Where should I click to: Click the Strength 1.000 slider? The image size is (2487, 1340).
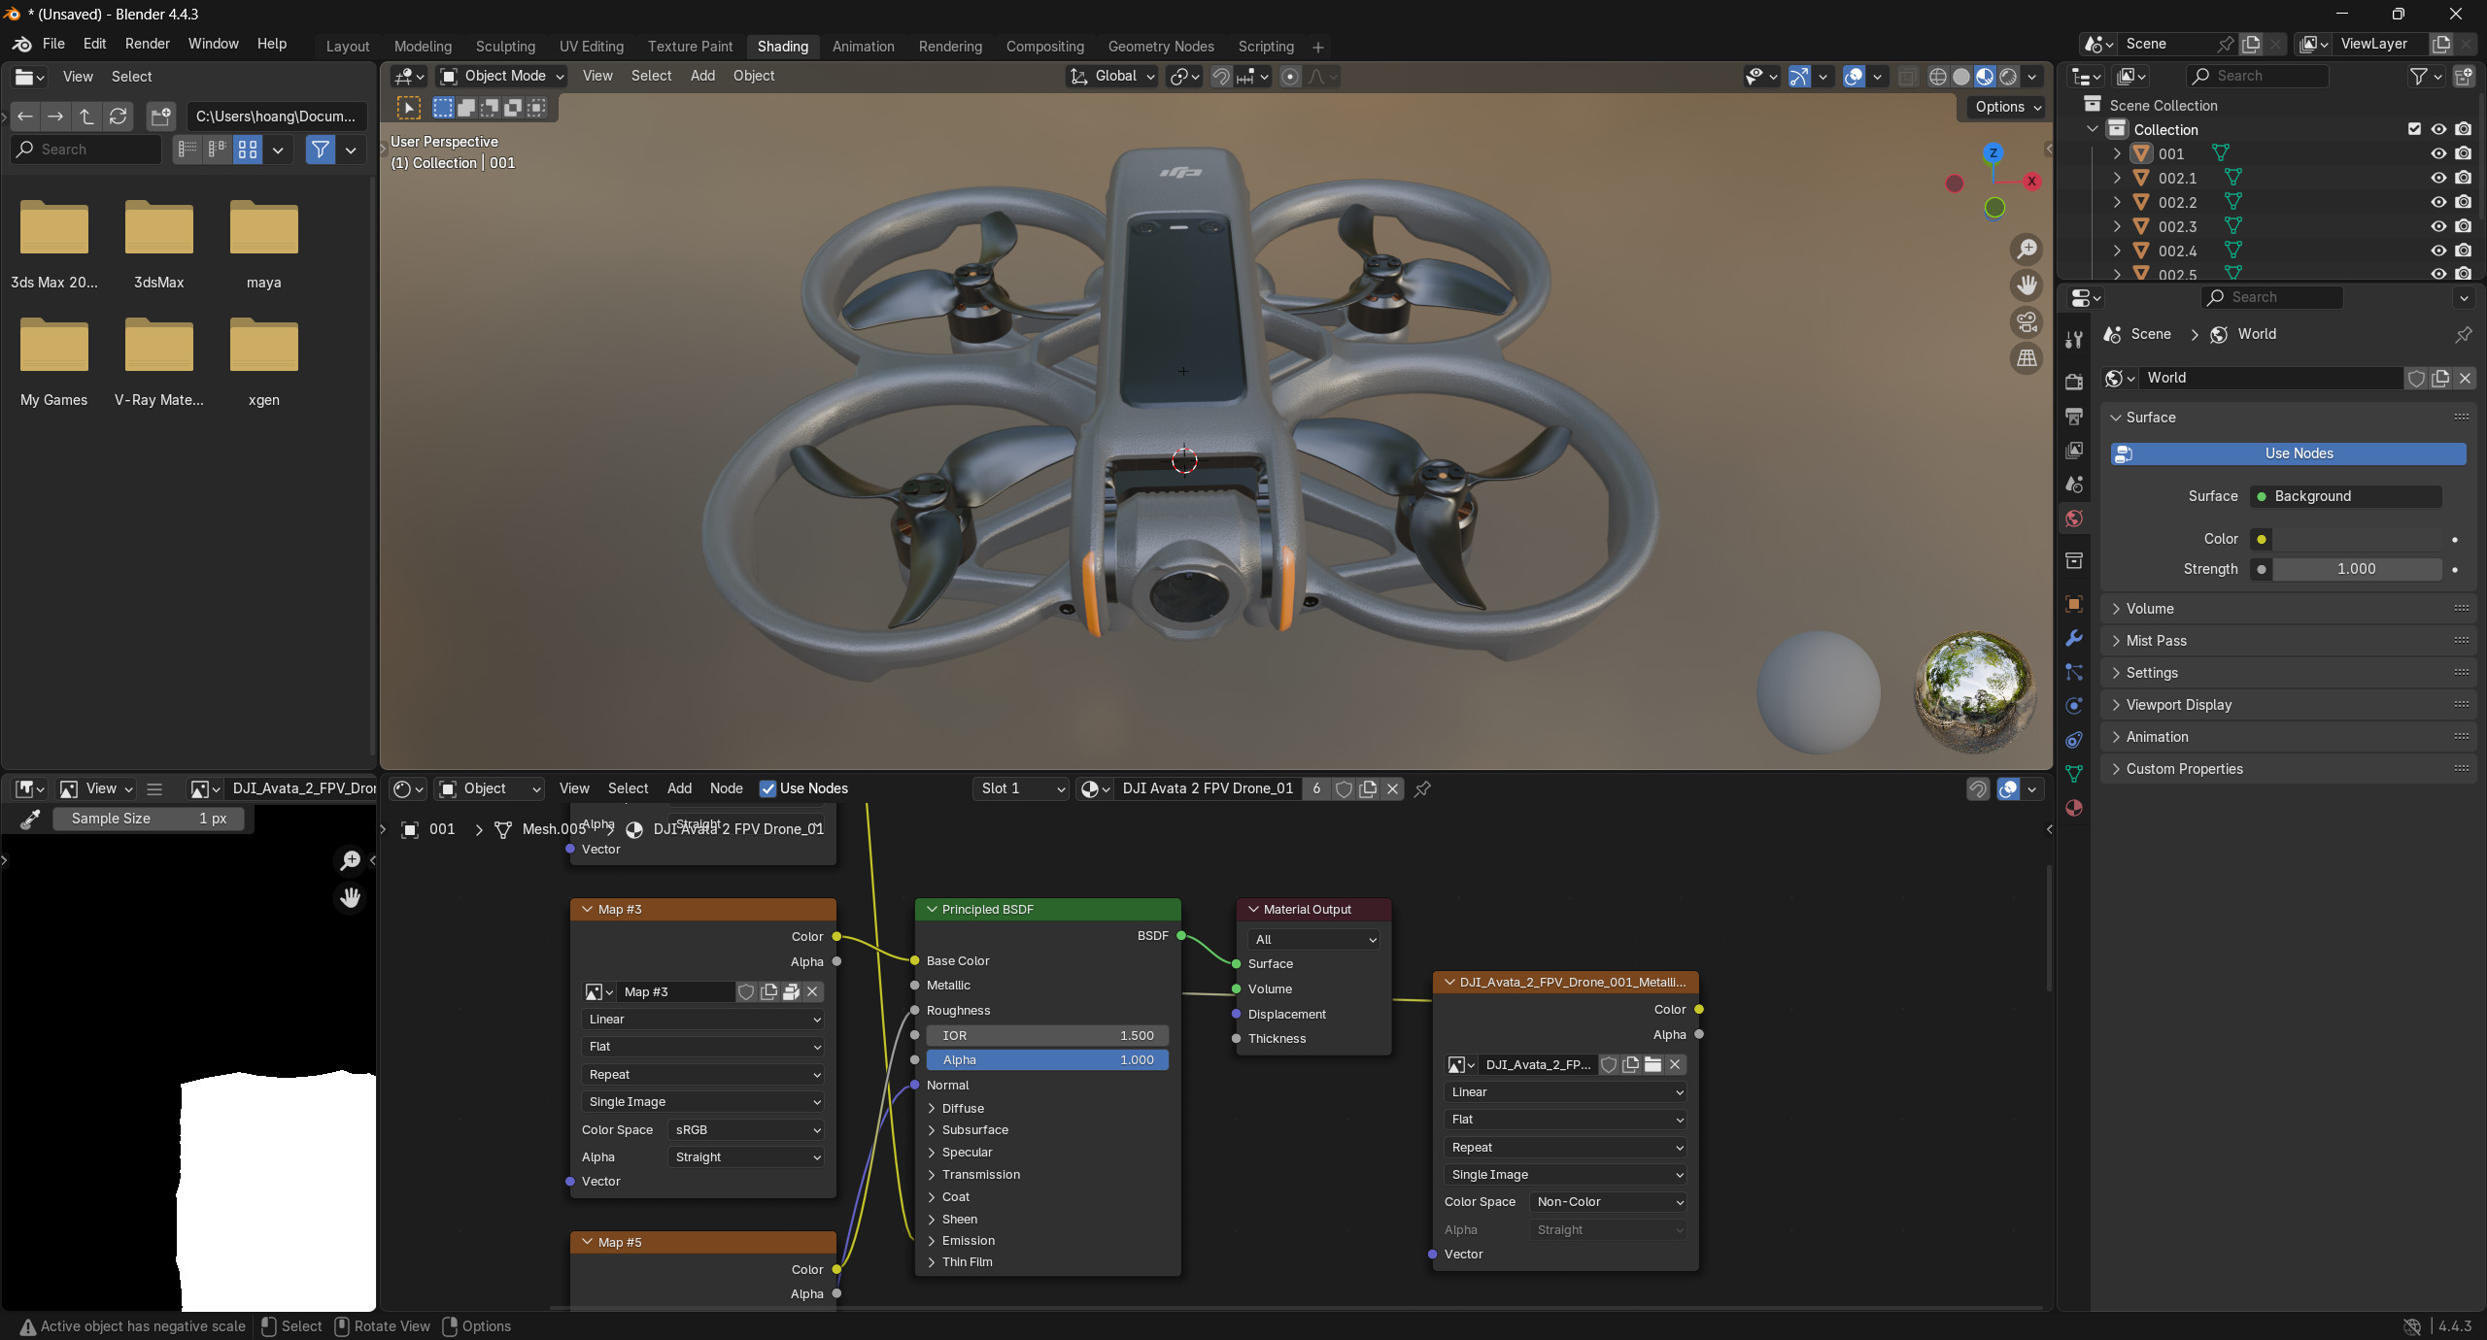pyautogui.click(x=2356, y=569)
